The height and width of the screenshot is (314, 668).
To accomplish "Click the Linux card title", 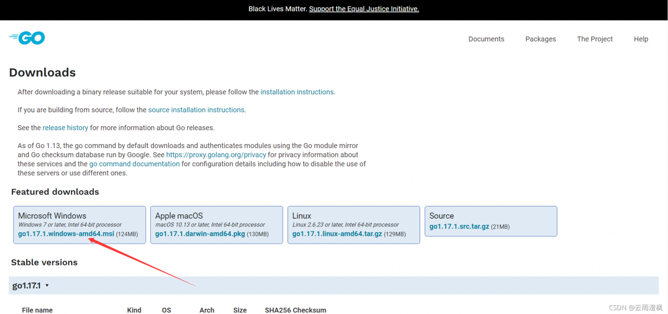I will tap(302, 215).
